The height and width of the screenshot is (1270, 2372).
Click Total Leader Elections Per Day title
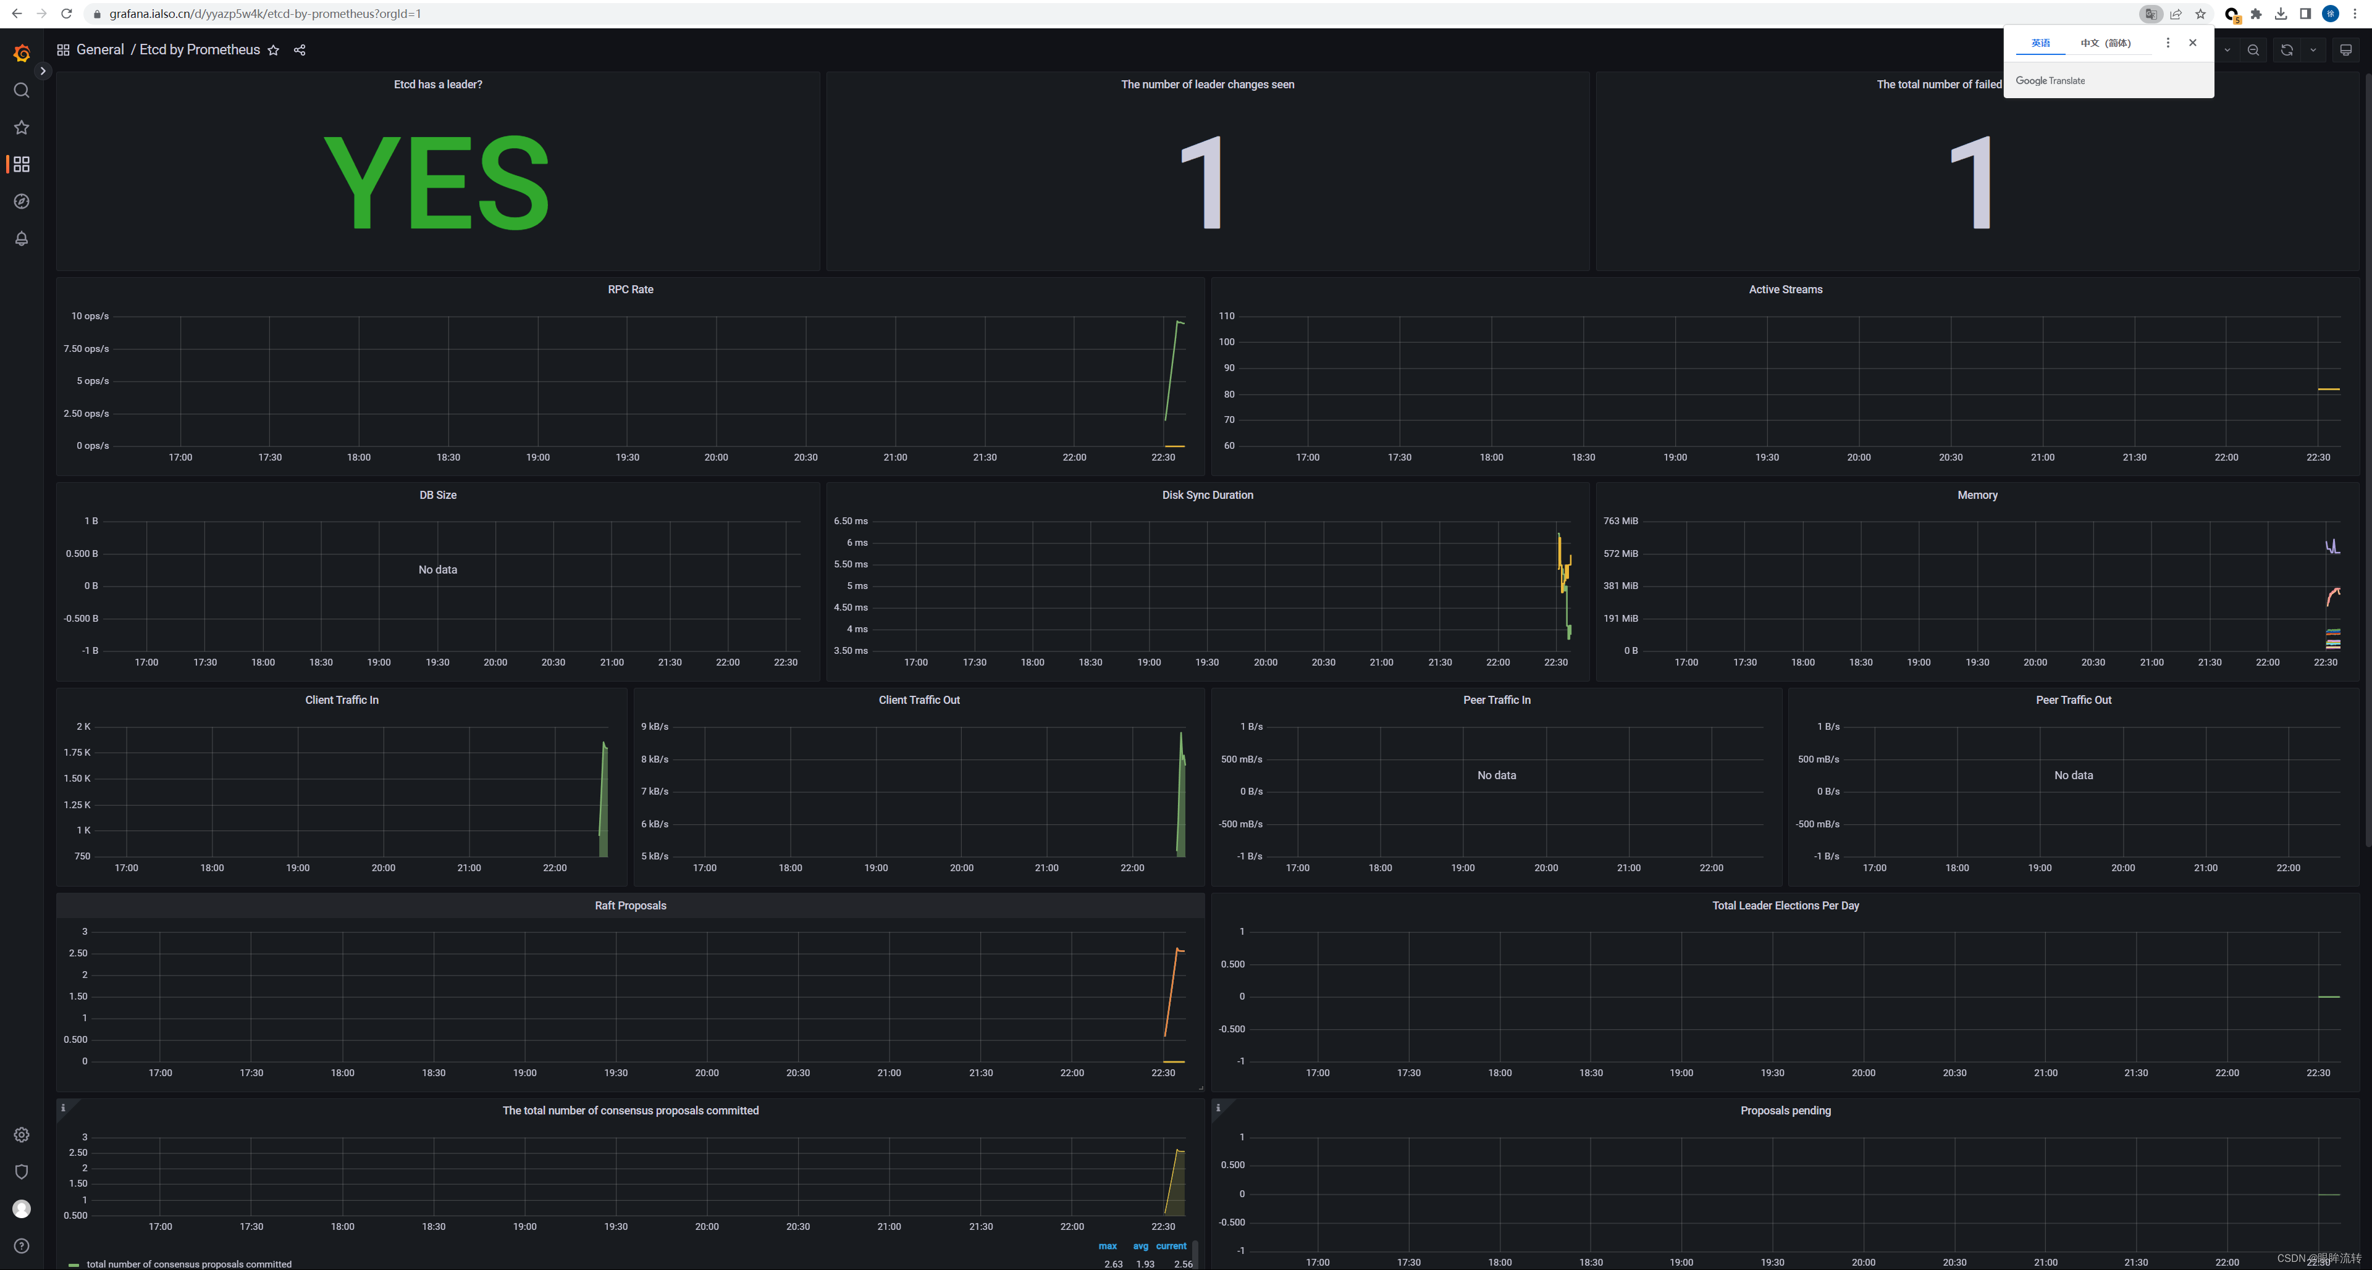click(1785, 906)
